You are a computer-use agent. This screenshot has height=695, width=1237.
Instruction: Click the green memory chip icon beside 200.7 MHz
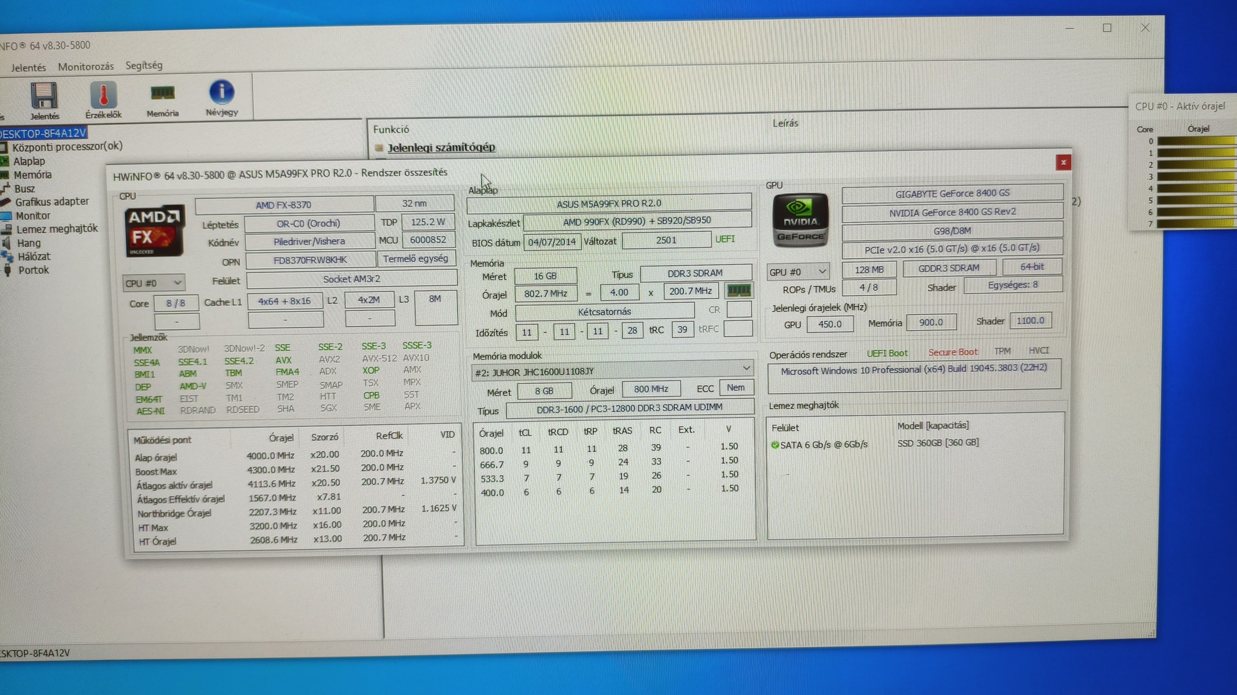(739, 291)
